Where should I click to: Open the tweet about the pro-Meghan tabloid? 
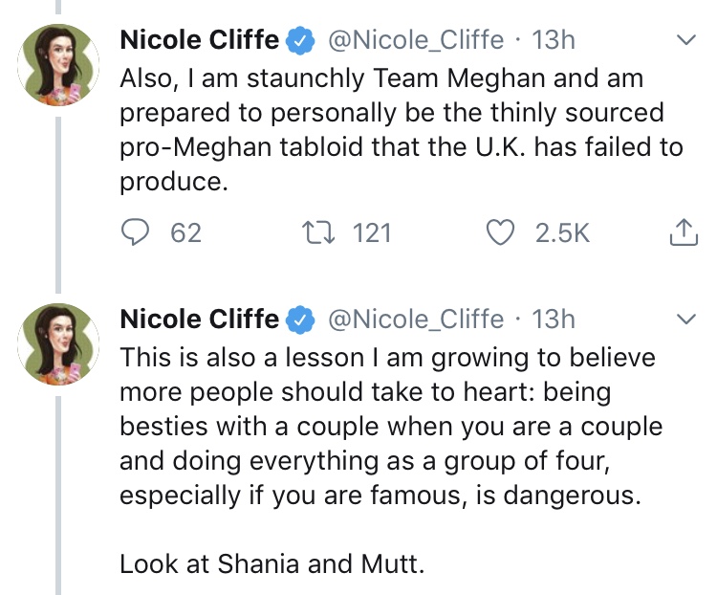(x=402, y=130)
